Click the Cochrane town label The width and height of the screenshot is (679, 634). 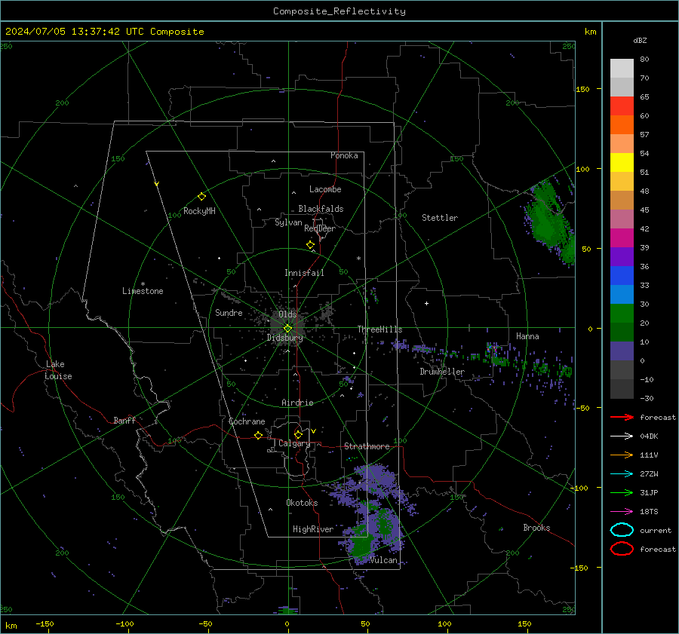247,421
